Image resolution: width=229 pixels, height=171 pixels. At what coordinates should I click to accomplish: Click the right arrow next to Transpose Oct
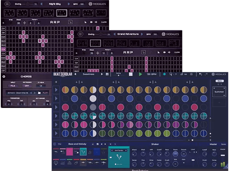(x=24, y=104)
